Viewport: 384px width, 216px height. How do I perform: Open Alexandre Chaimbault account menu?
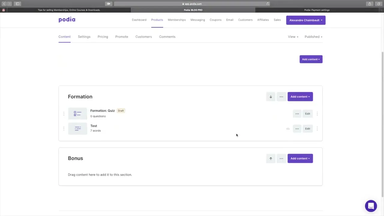(x=306, y=20)
